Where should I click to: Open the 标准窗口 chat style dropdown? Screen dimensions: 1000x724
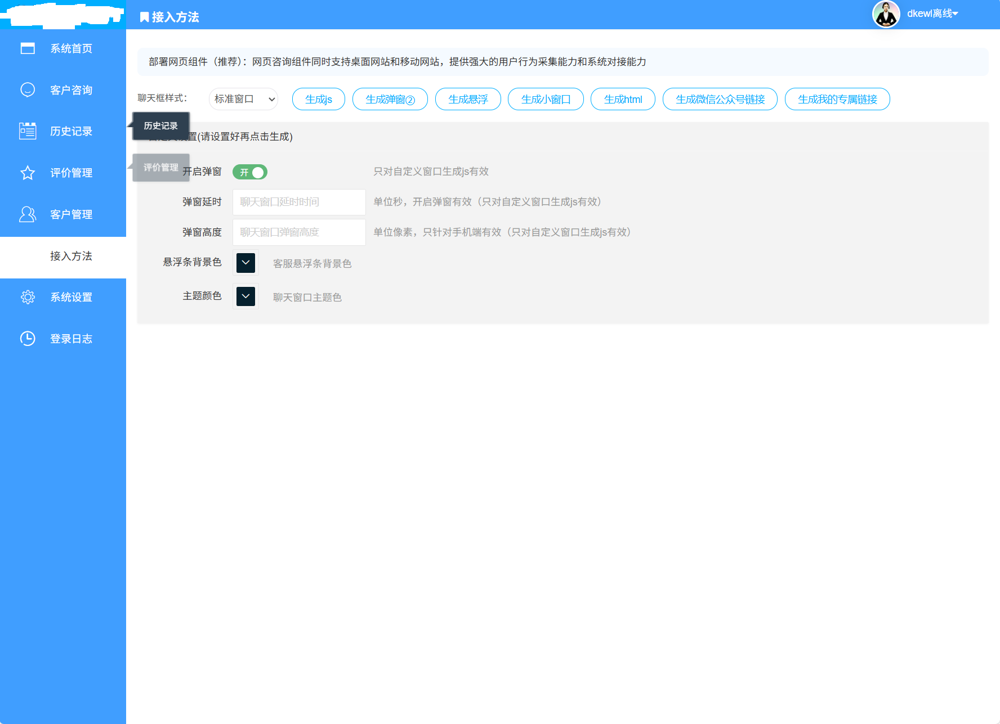coord(243,98)
